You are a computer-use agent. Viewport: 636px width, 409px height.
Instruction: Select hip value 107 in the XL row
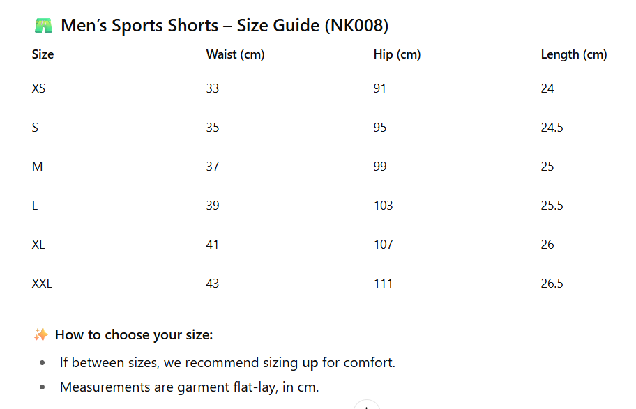[383, 245]
